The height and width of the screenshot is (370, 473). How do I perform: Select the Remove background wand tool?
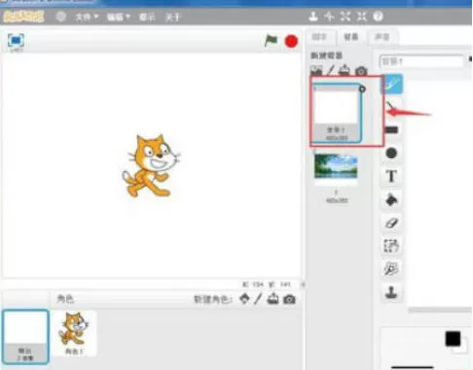click(x=391, y=269)
